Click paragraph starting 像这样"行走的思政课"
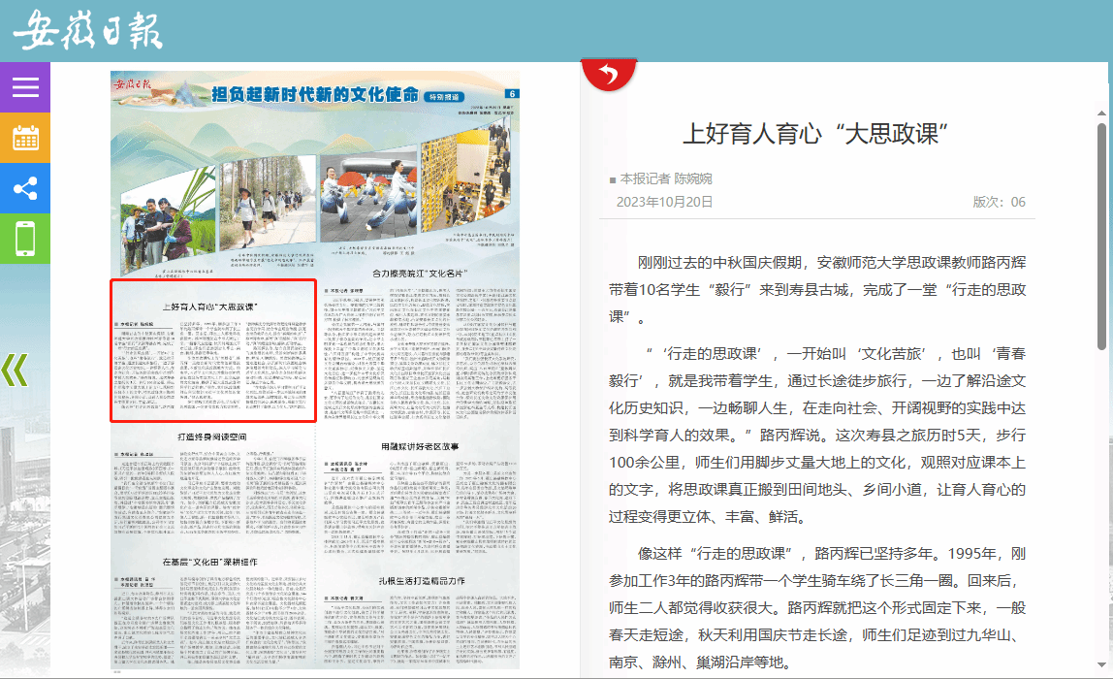This screenshot has height=679, width=1113. (817, 607)
